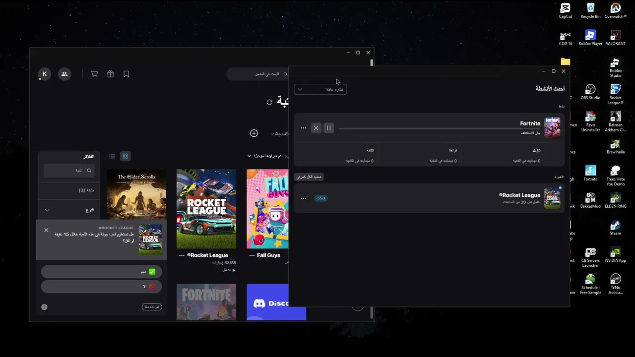Select the CB Servers Launcher icon
This screenshot has width=635, height=357.
pos(590,258)
